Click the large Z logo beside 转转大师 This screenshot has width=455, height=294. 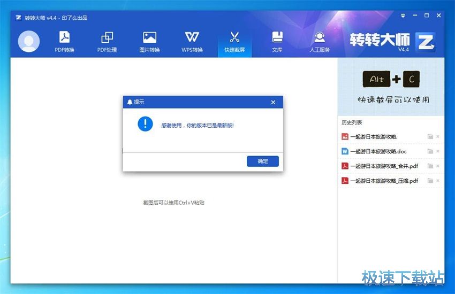click(x=426, y=42)
